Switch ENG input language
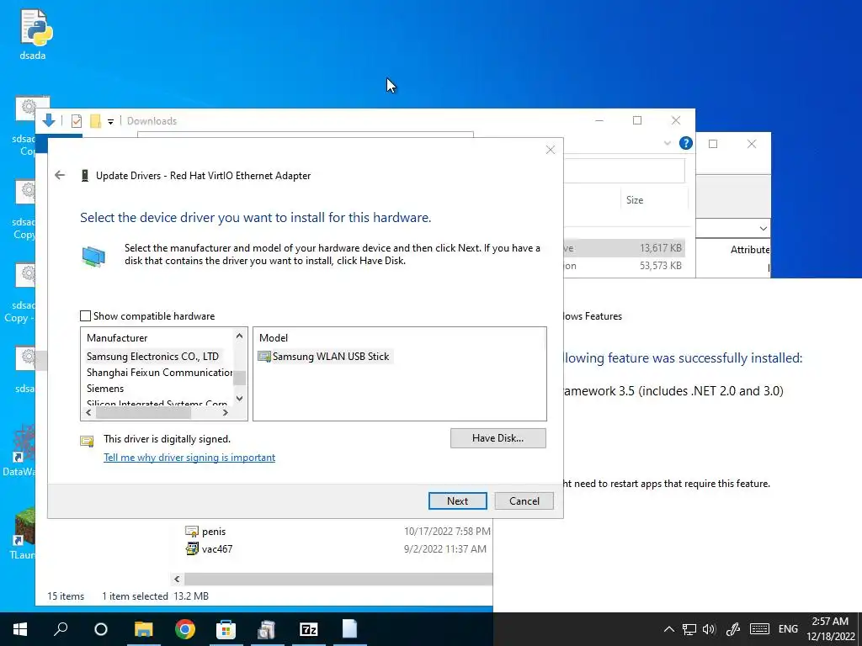This screenshot has width=862, height=646. [x=788, y=629]
